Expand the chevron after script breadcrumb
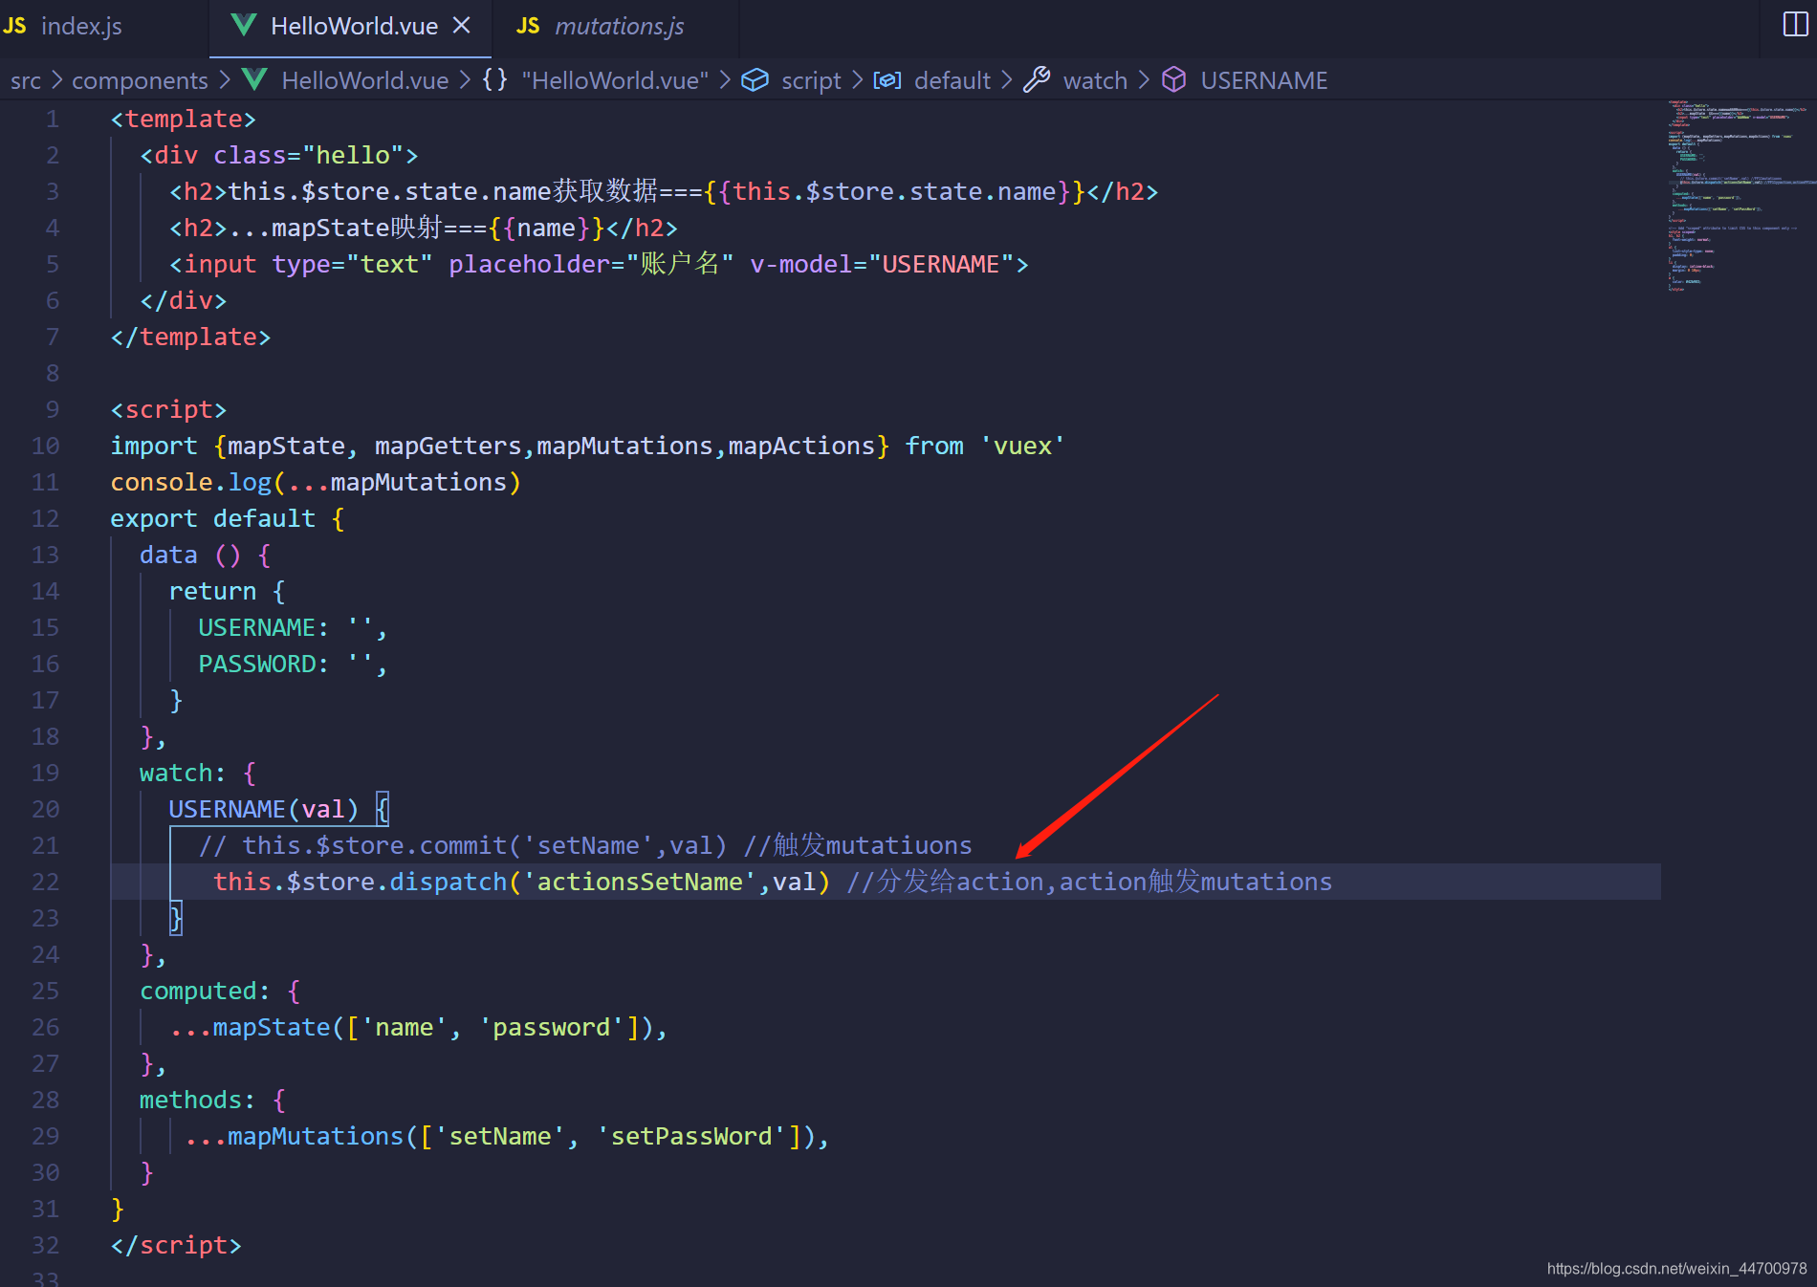The width and height of the screenshot is (1817, 1287). point(857,80)
